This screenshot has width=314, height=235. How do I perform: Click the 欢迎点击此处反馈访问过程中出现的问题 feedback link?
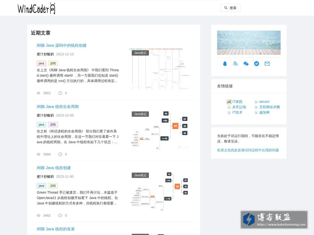point(248,150)
